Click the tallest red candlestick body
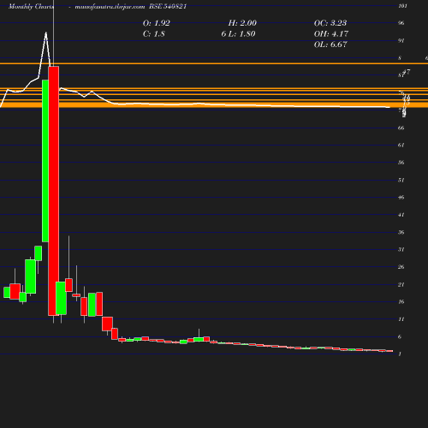Image resolution: width=428 pixels, height=428 pixels. [x=54, y=191]
